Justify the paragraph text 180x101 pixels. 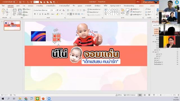76,14
